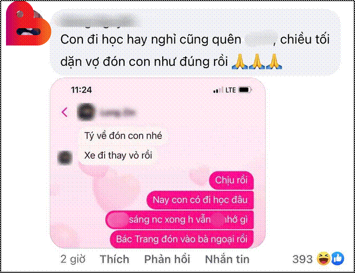Viewport: 355px width, 273px height.
Task: Open the blurred chat contact avatar
Action: coord(86,112)
